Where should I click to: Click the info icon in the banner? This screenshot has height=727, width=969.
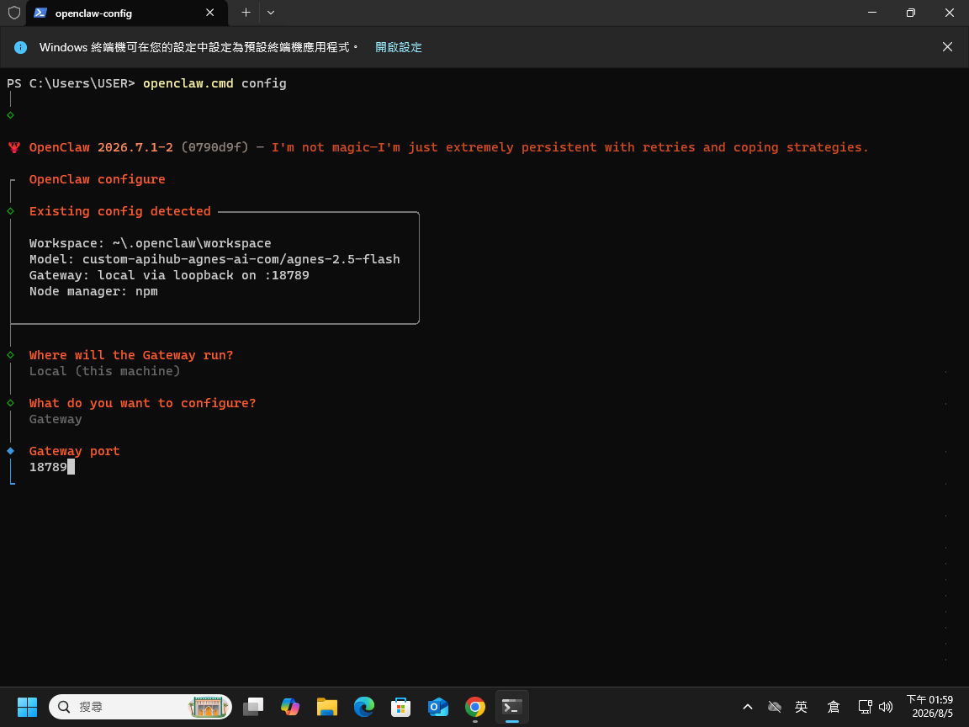(20, 47)
